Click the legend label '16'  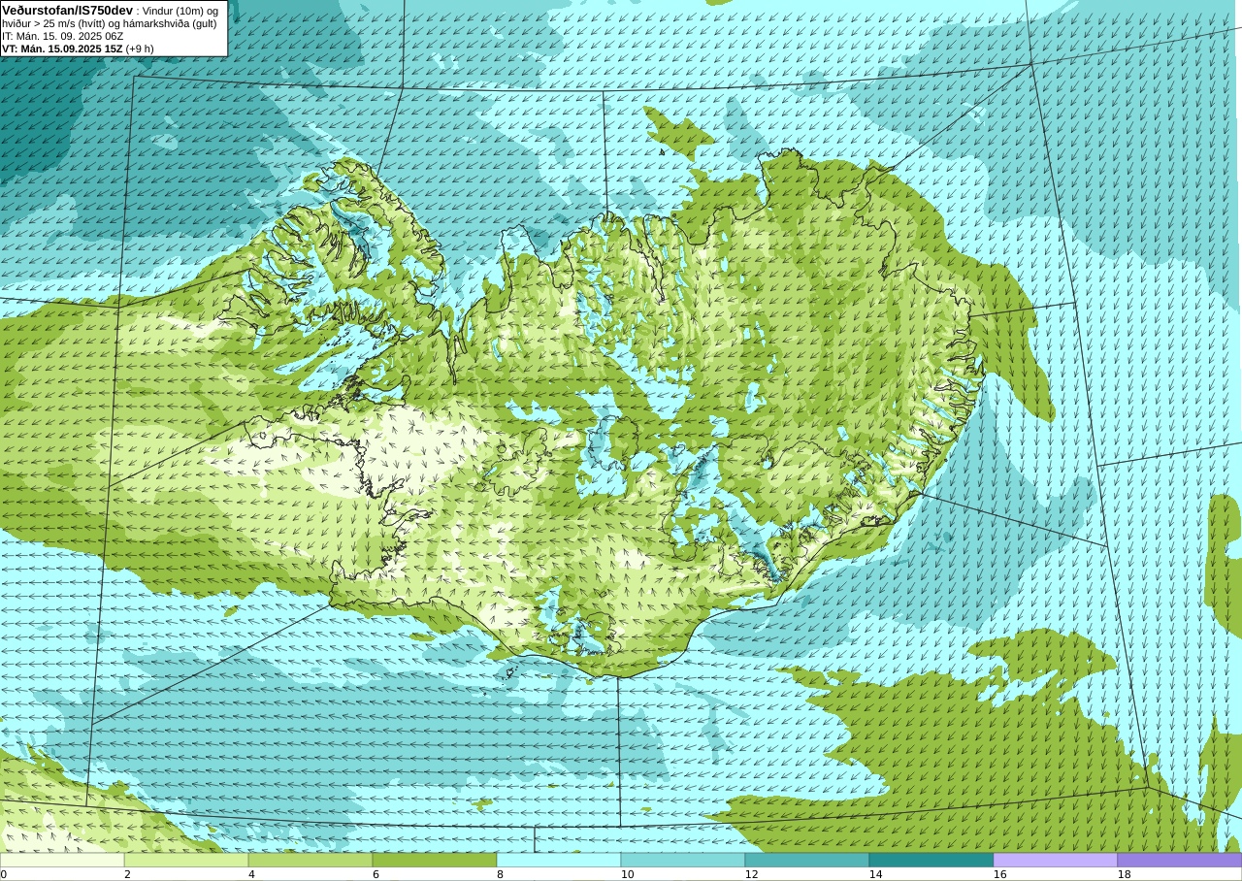point(999,874)
